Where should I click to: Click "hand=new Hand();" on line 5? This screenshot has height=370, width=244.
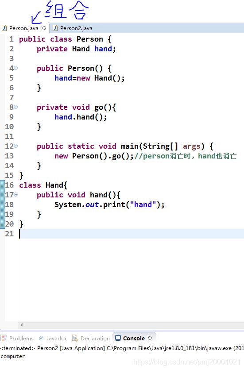pyautogui.click(x=89, y=78)
